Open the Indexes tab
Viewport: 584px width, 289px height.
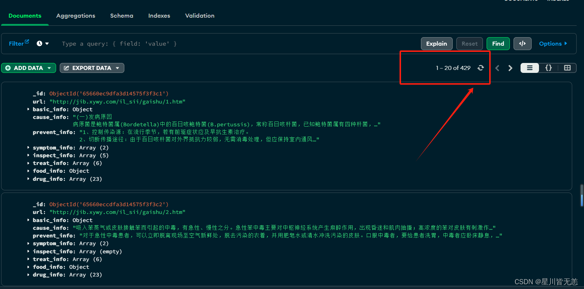click(159, 16)
